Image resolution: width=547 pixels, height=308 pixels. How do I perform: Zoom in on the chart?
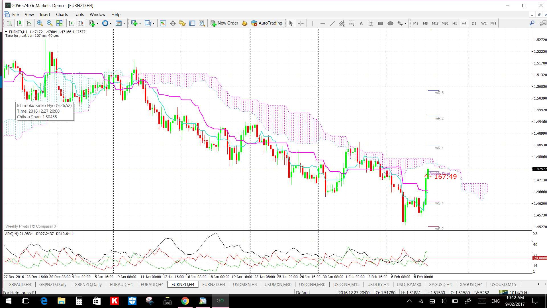[x=40, y=23]
